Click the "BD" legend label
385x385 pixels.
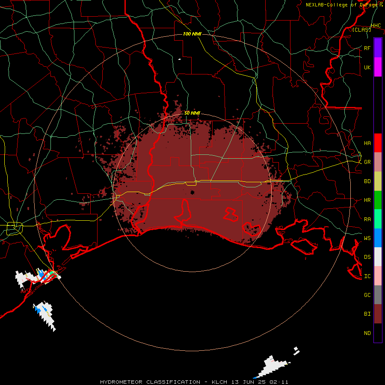pyautogui.click(x=367, y=181)
